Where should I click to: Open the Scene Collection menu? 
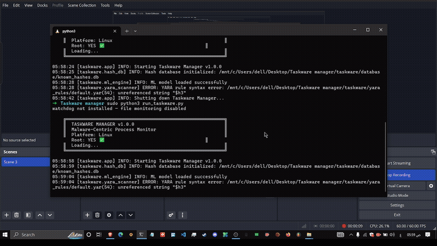(x=82, y=5)
